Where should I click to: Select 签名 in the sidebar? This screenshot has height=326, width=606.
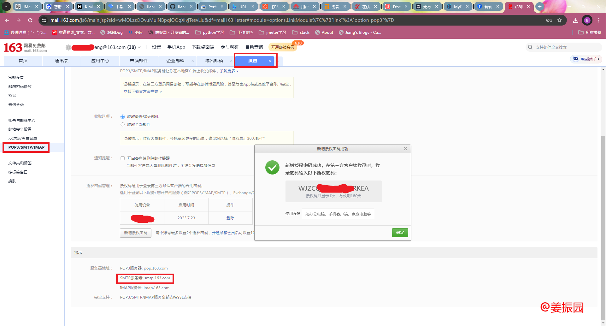tap(12, 96)
